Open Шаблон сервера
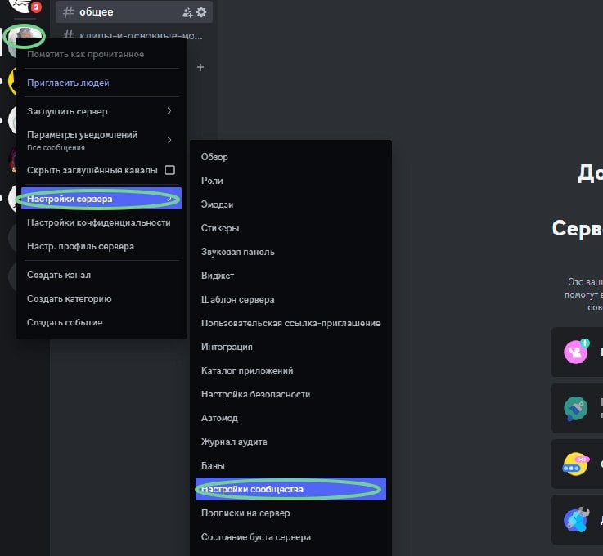This screenshot has height=556, width=603. click(x=290, y=300)
